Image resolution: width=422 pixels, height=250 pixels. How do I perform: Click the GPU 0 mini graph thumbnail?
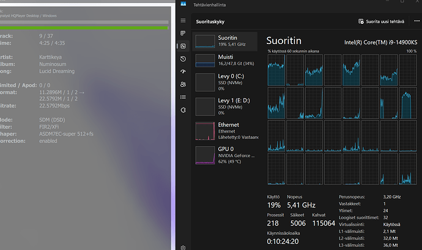coord(205,155)
